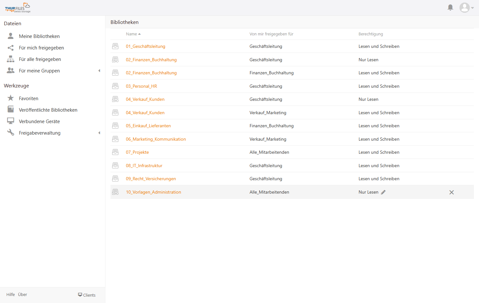Open Für mich freigegeben section
Image resolution: width=479 pixels, height=303 pixels.
(42, 48)
